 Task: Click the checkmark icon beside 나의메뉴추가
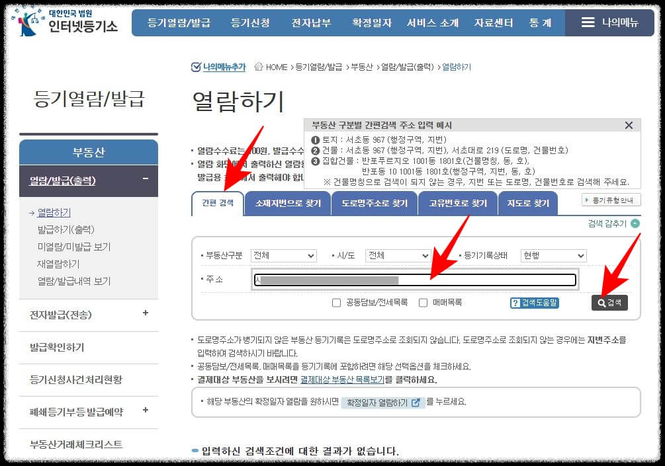pos(194,67)
